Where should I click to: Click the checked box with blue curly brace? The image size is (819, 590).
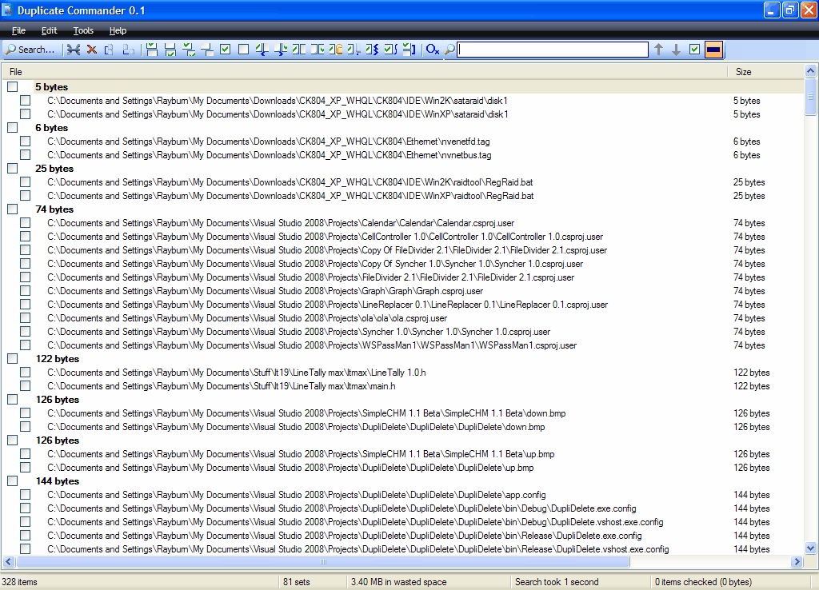point(390,50)
